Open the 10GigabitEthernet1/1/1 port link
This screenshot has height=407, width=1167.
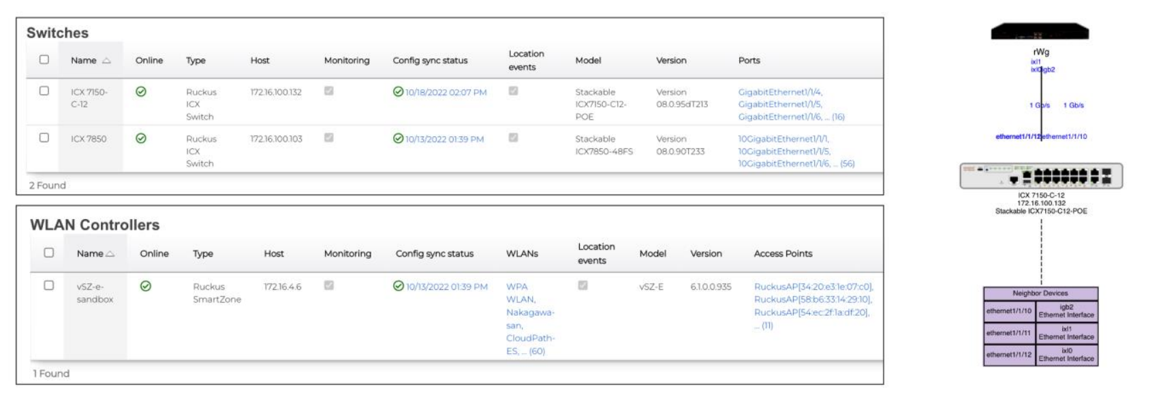tap(784, 139)
